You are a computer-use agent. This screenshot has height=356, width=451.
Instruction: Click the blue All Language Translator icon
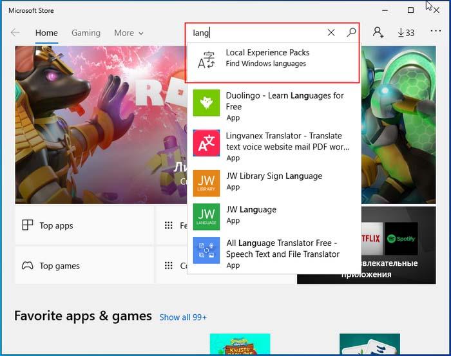click(206, 250)
